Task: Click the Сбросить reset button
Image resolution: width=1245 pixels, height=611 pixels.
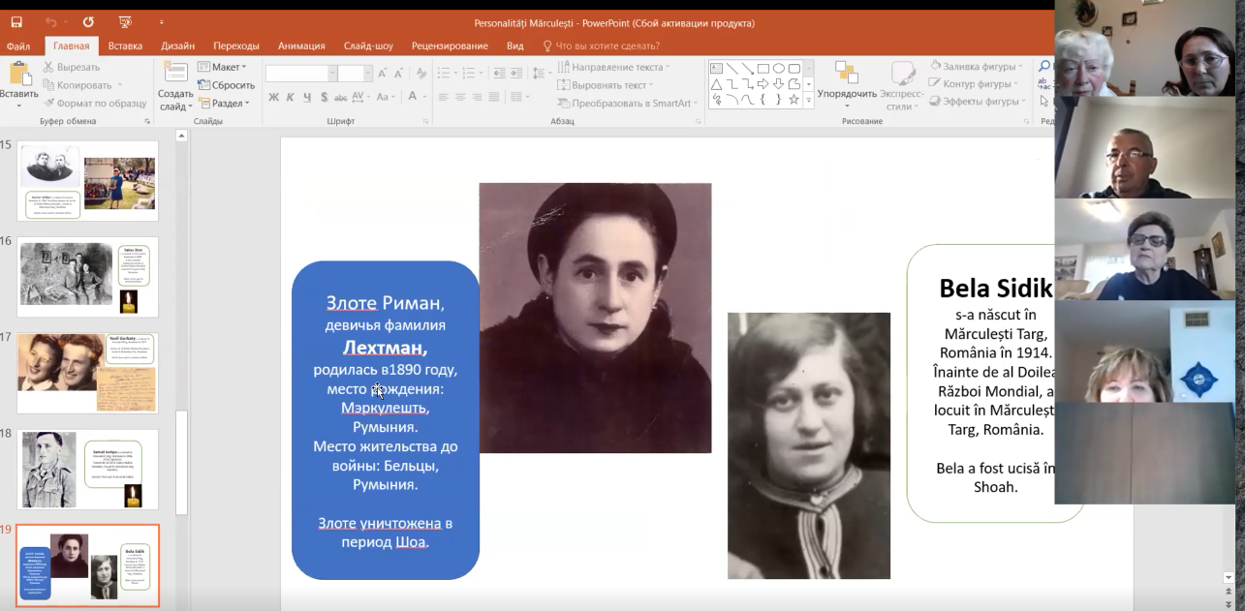Action: (226, 85)
